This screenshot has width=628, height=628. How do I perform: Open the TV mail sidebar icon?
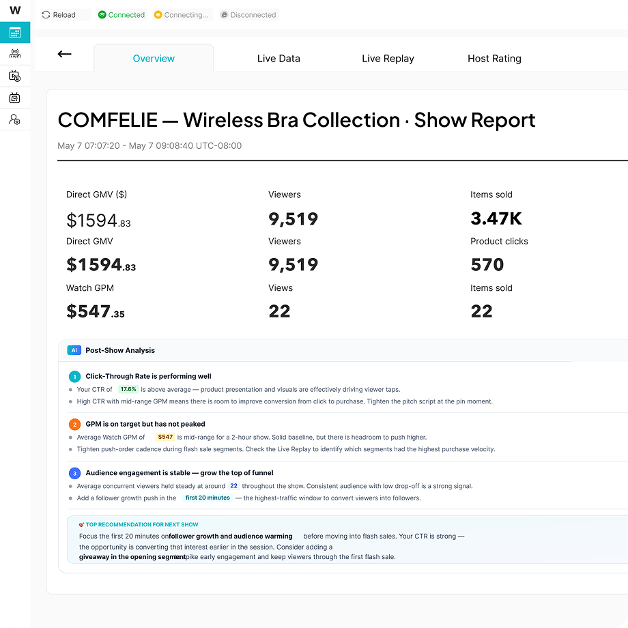(x=15, y=98)
